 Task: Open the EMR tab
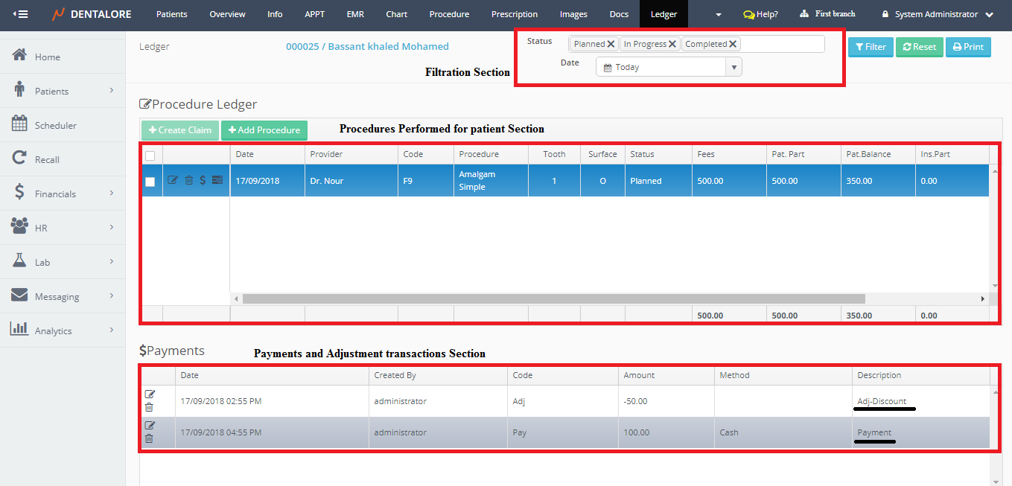pyautogui.click(x=355, y=14)
